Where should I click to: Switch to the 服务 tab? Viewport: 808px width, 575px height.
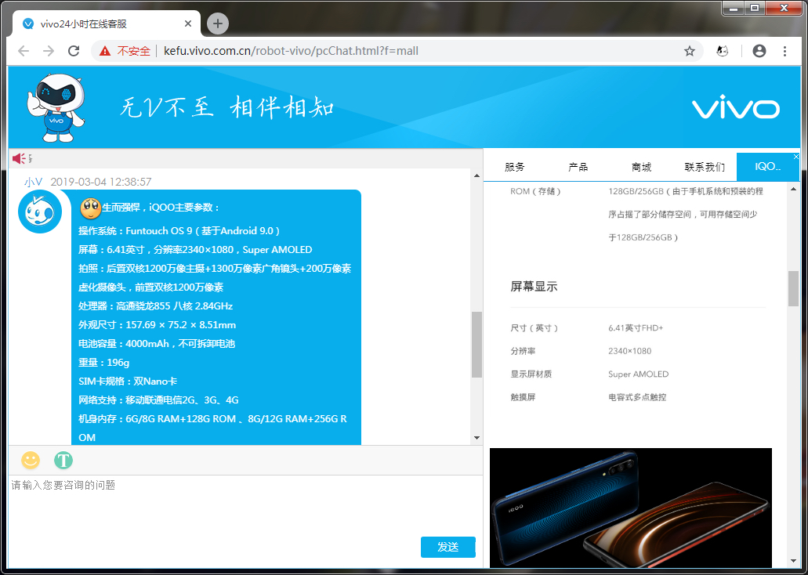click(514, 167)
